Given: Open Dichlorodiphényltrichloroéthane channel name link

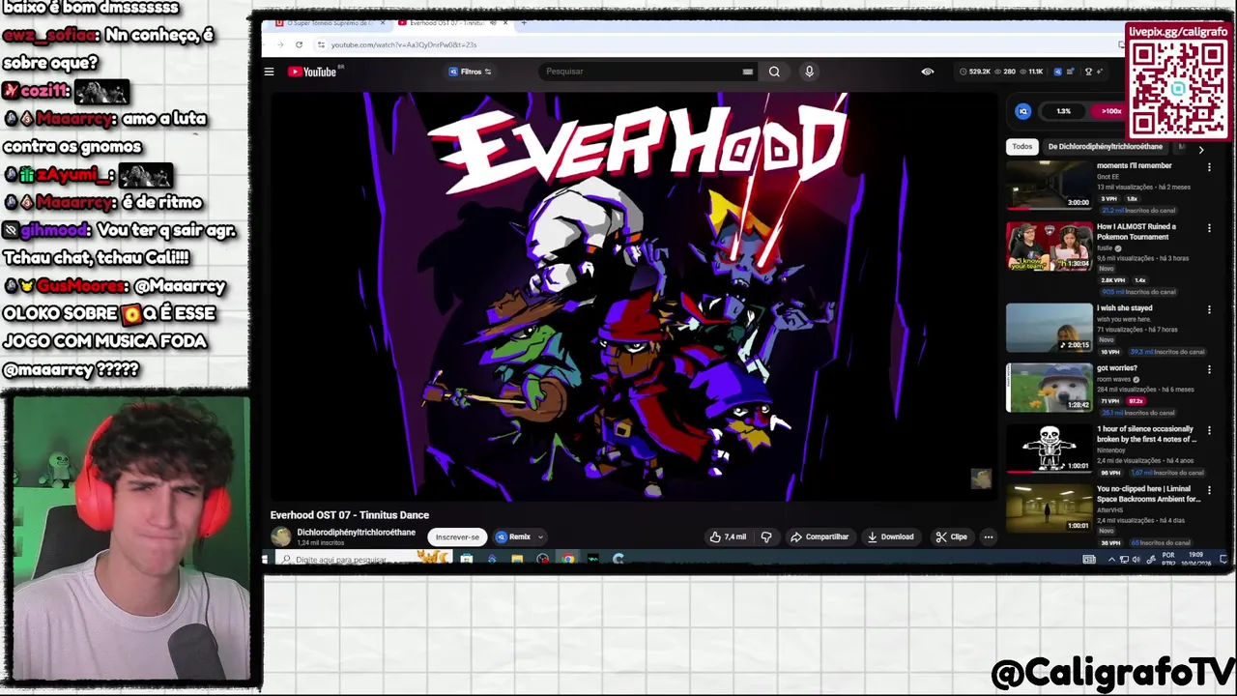Looking at the screenshot, I should [356, 533].
